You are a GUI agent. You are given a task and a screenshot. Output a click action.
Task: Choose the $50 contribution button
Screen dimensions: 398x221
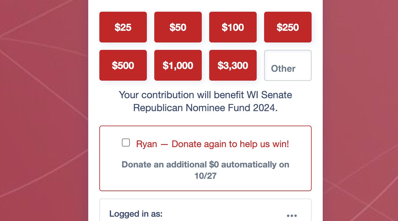pos(178,27)
